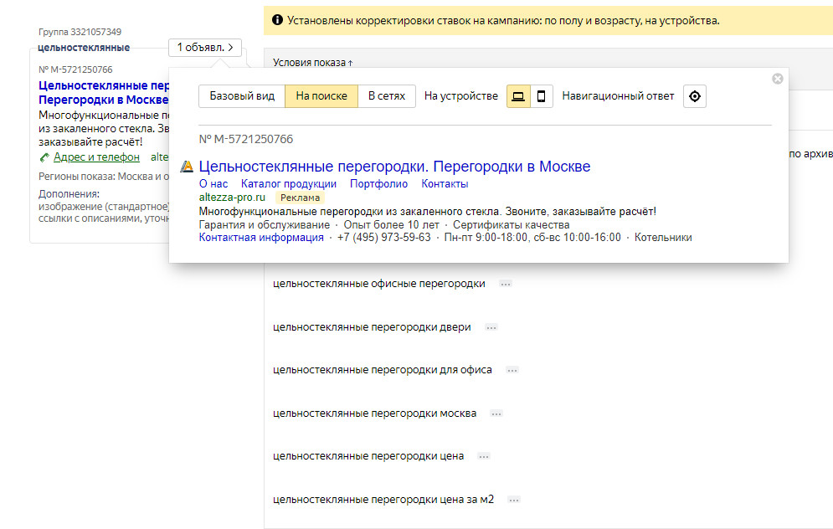The height and width of the screenshot is (529, 833).
Task: Open ellipsis menu for цельностеклянные перегородки двери
Action: coord(491,327)
